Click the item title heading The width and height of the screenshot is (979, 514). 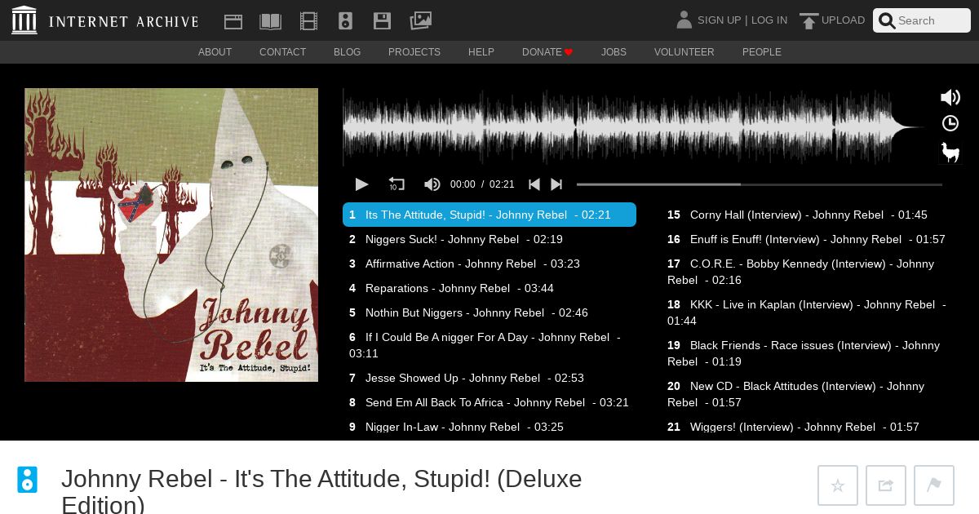321,490
